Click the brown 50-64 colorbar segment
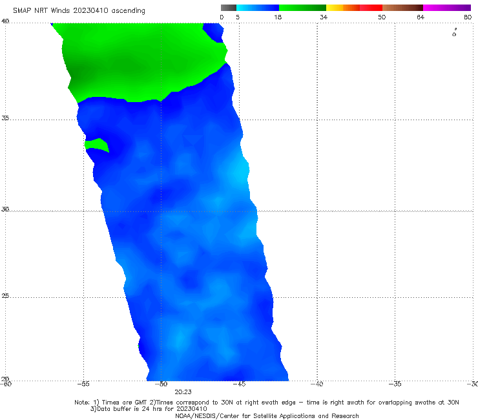This screenshot has width=478, height=420. pos(402,8)
